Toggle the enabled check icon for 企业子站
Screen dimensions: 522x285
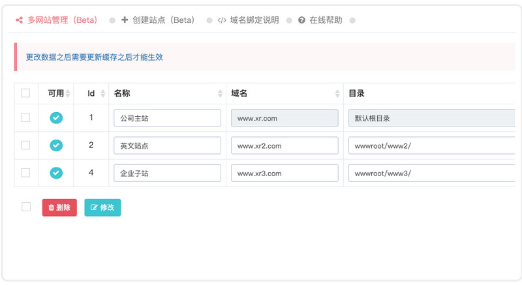pyautogui.click(x=56, y=173)
